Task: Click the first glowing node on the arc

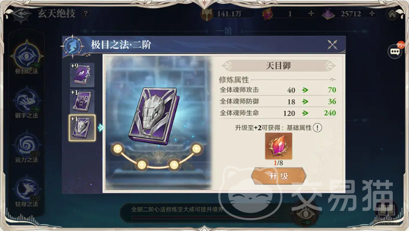Action: pyautogui.click(x=118, y=149)
